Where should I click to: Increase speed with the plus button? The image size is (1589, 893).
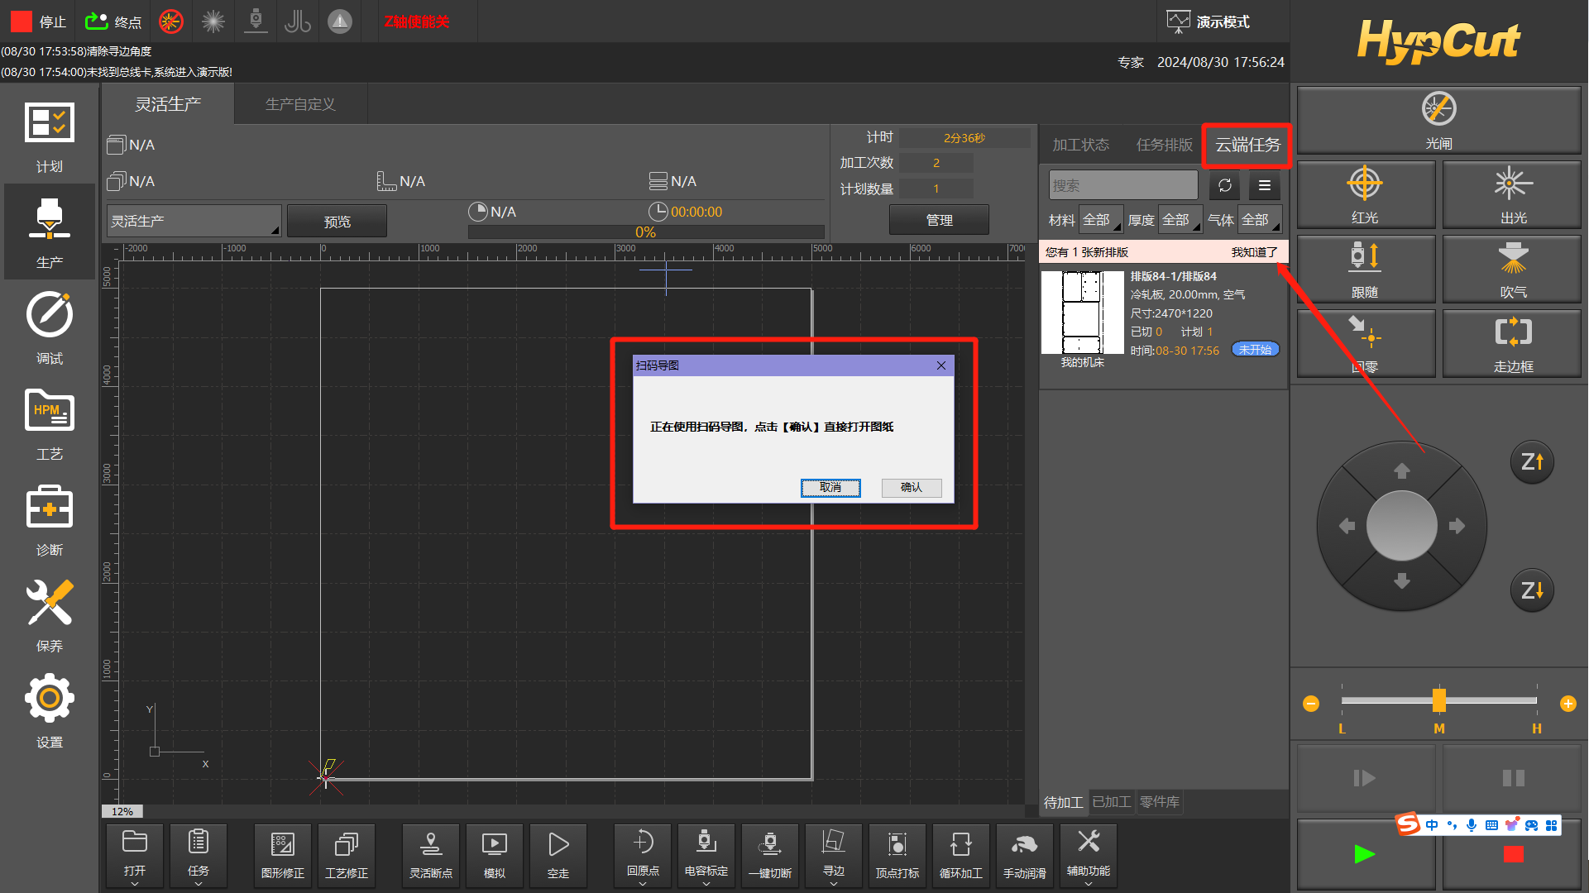click(x=1568, y=704)
